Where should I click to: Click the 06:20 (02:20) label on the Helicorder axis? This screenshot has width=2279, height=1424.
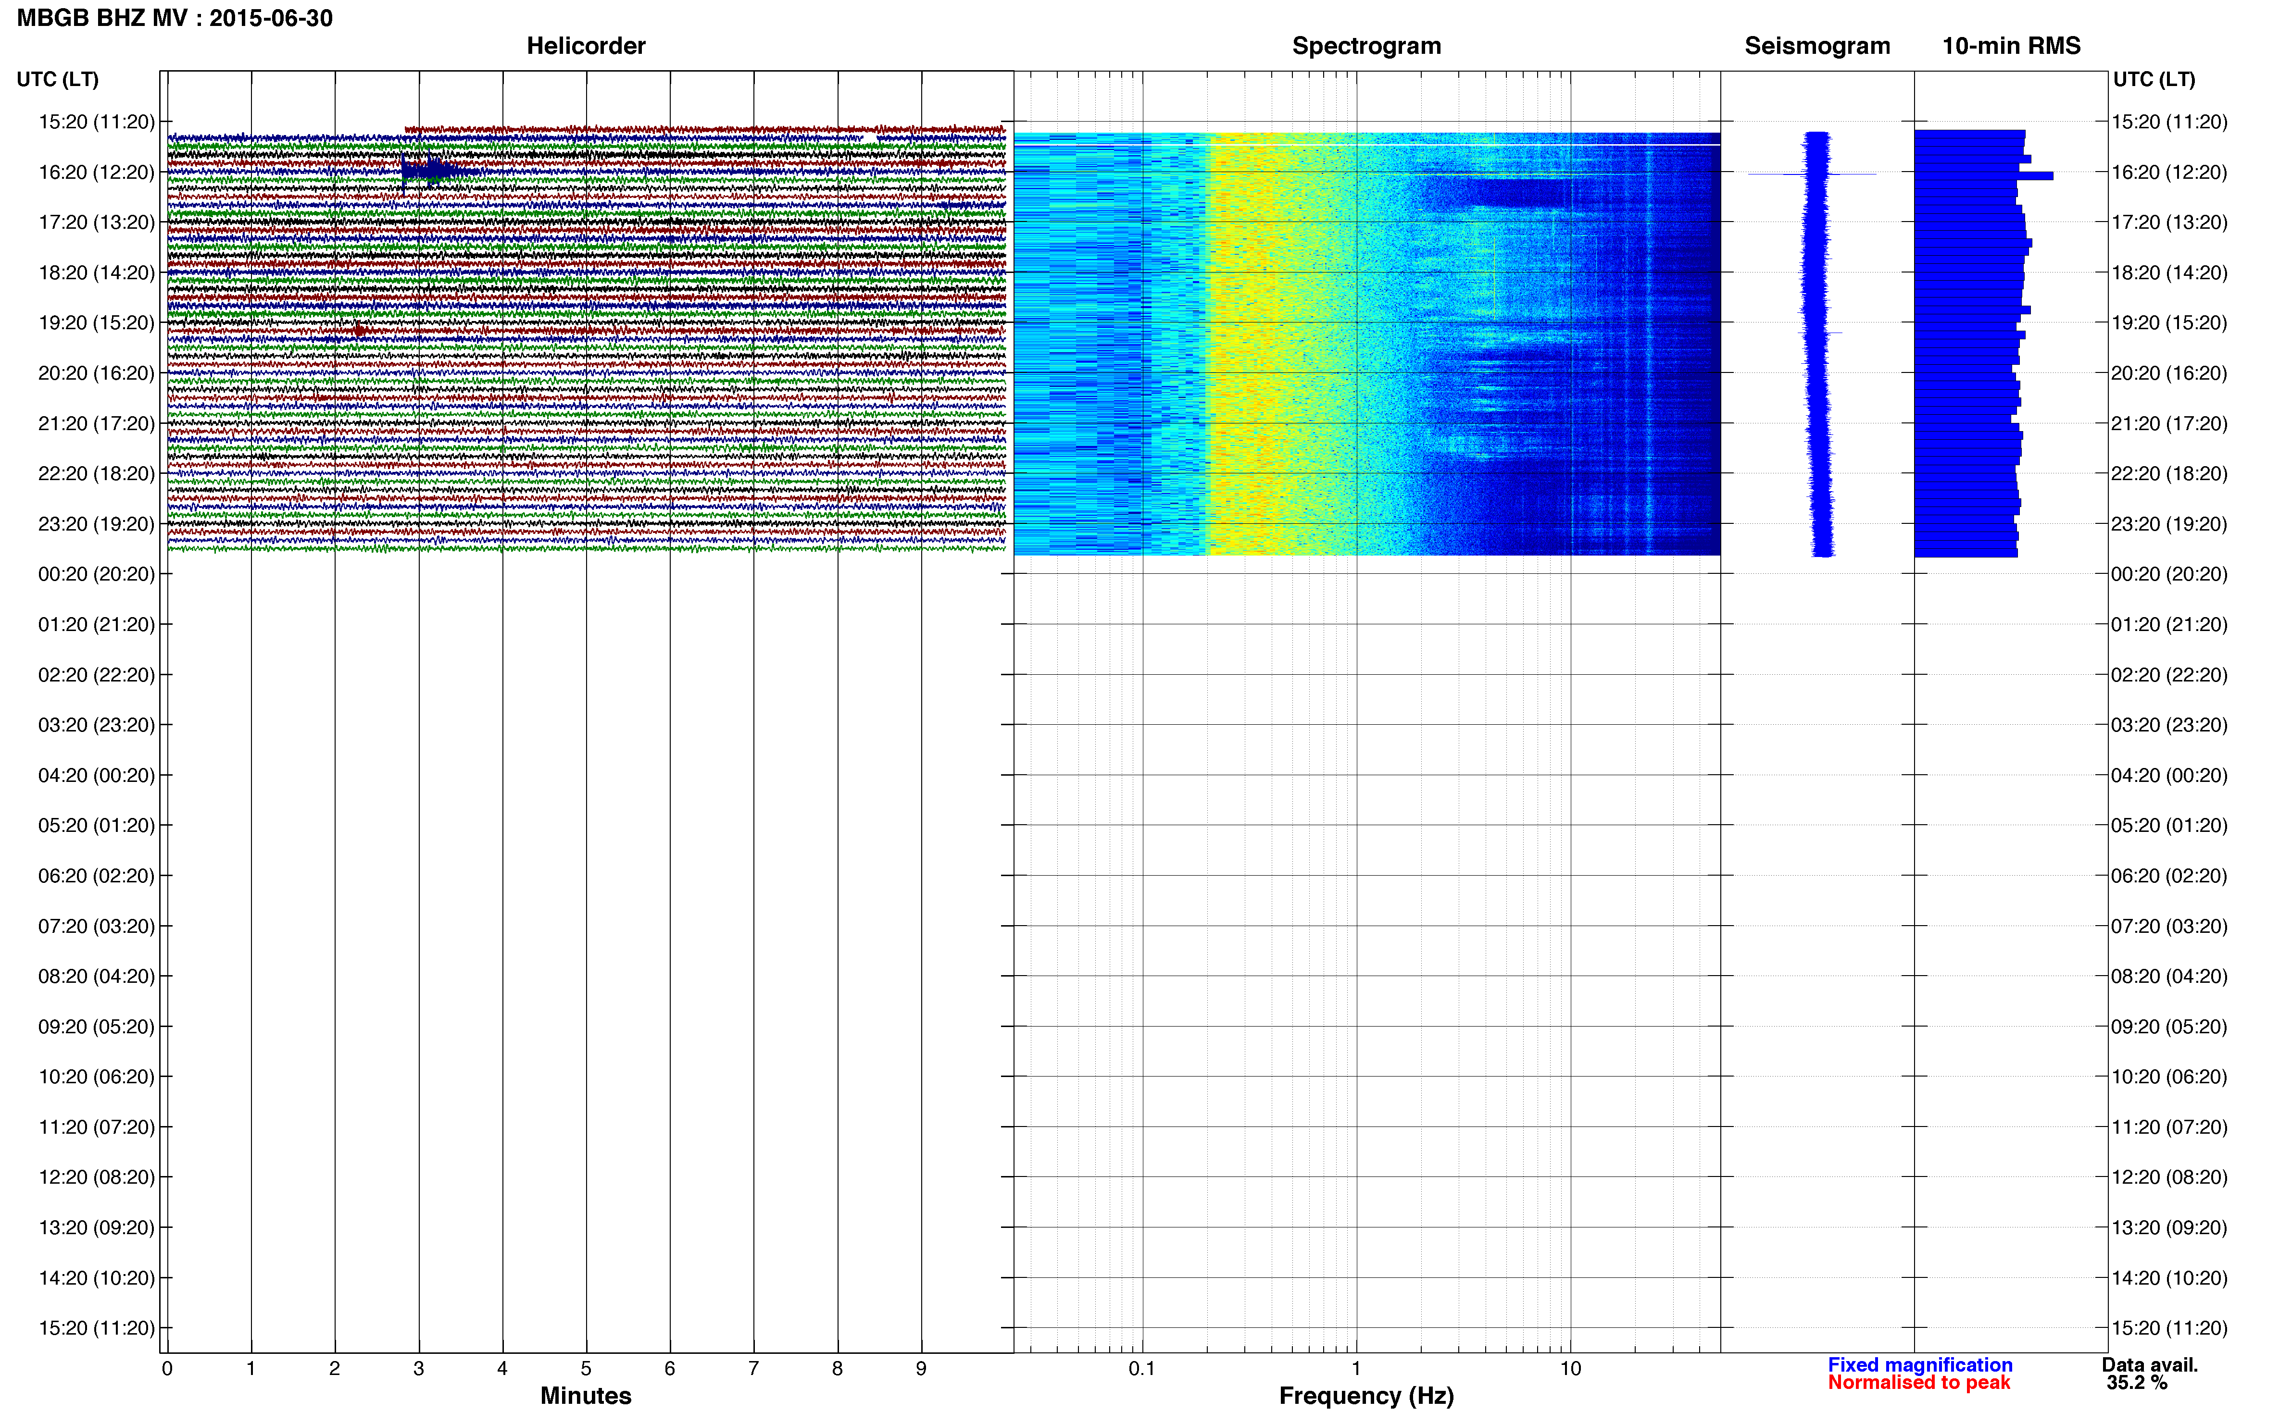[x=96, y=876]
